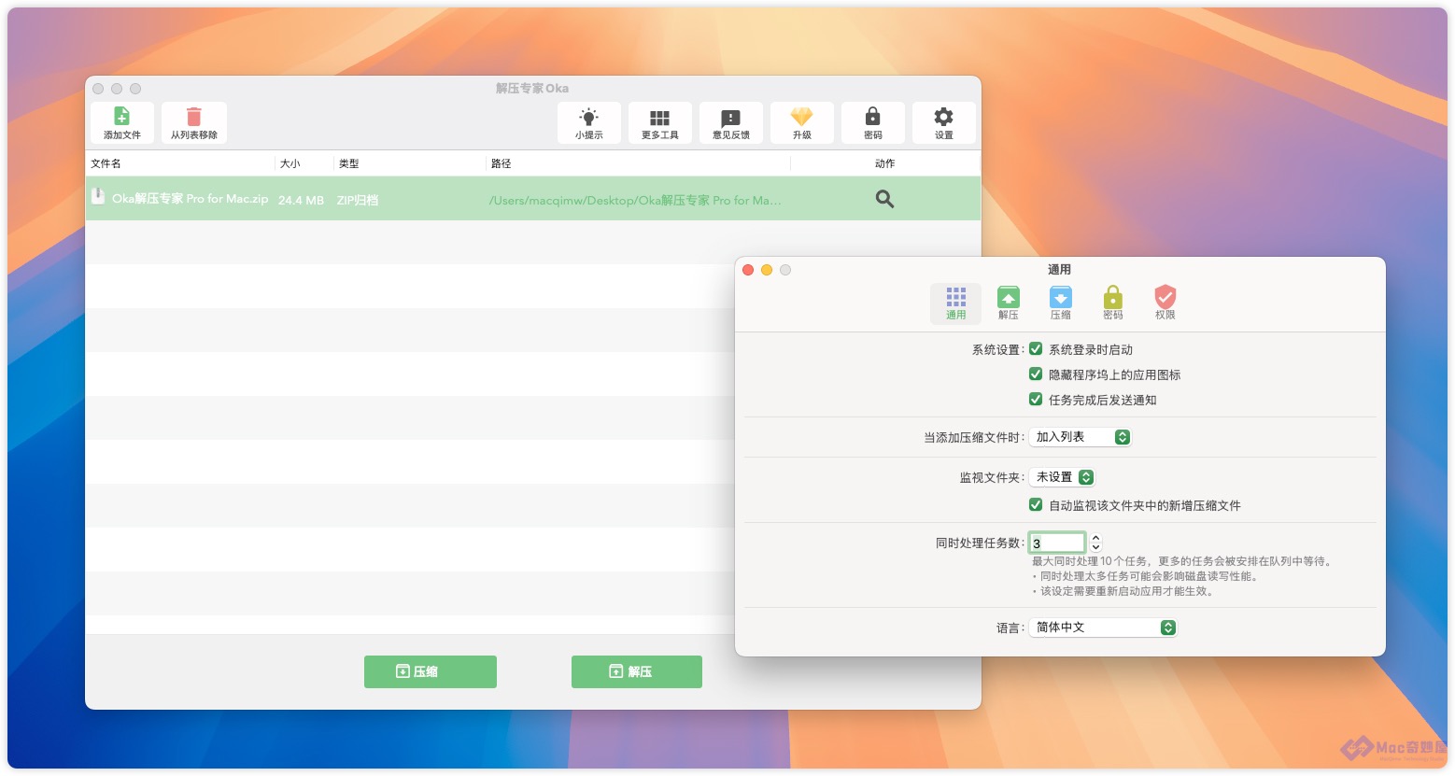1455x776 pixels.
Task: Click the 24.4 MB size cell
Action: [x=301, y=200]
